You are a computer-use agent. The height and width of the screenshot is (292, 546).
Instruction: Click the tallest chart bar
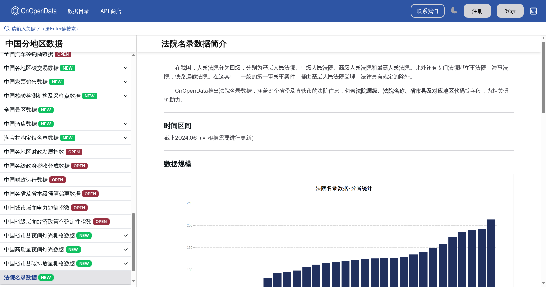491,253
